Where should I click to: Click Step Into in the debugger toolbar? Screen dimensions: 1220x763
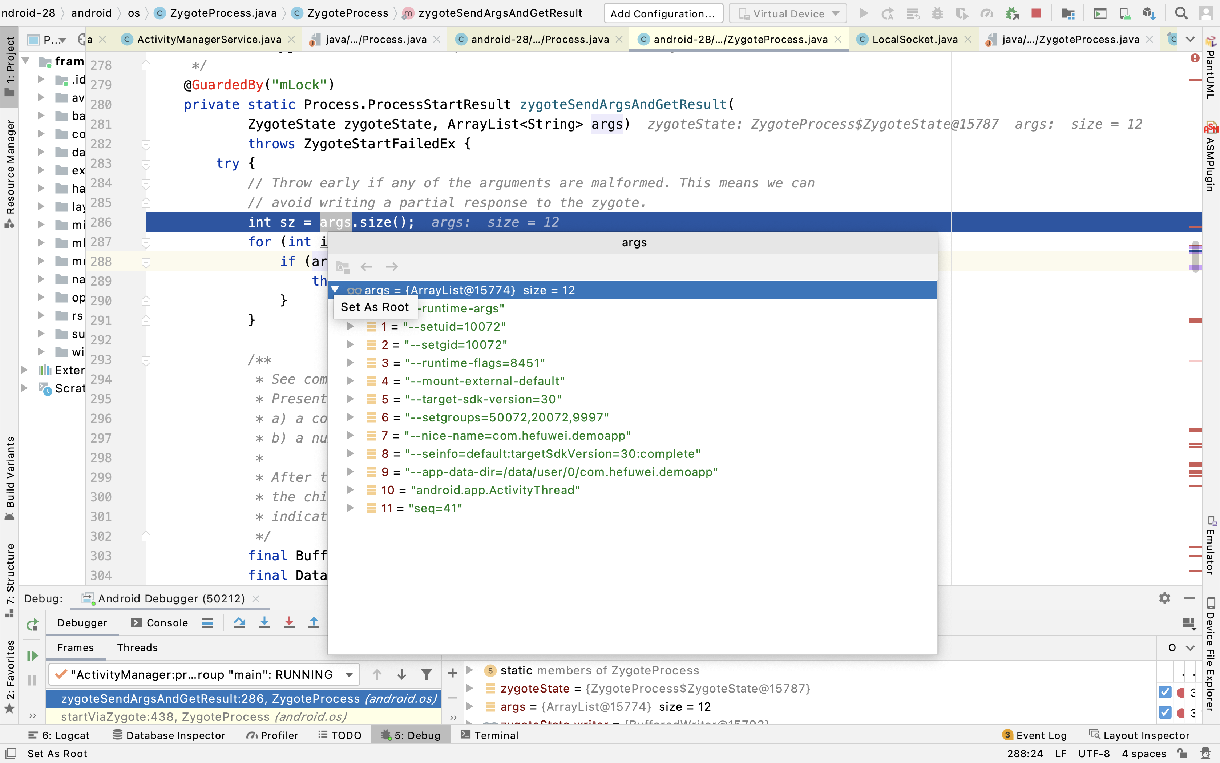click(x=264, y=623)
